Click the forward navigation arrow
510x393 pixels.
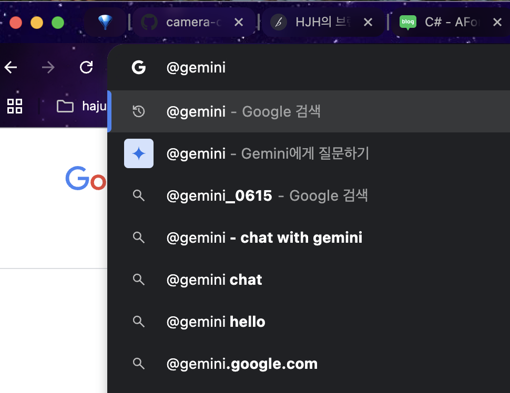[x=48, y=68]
